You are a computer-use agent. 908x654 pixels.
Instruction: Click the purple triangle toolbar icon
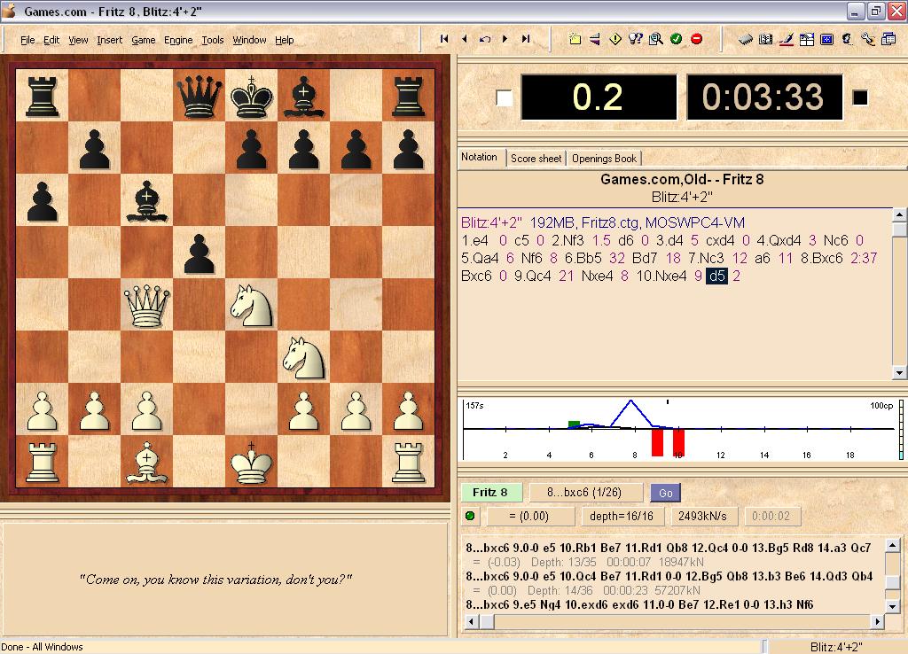tap(595, 39)
